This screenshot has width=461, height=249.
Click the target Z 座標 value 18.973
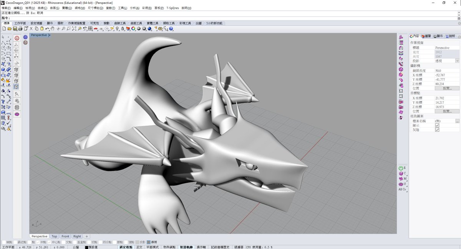pos(447,107)
